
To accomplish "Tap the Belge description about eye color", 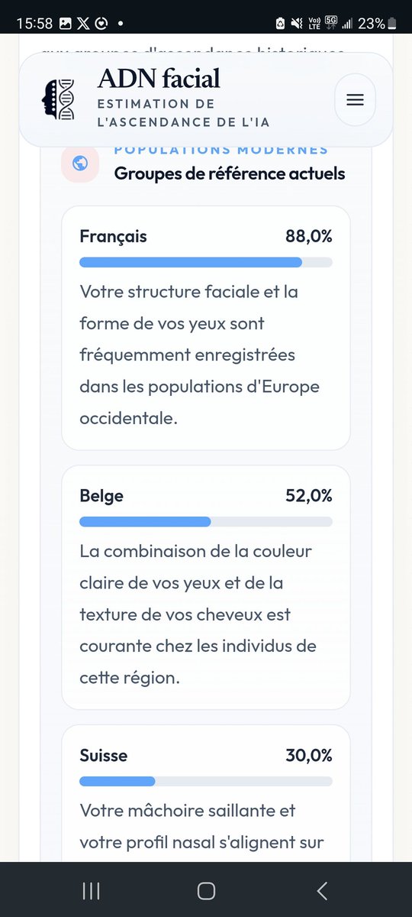I will point(198,614).
